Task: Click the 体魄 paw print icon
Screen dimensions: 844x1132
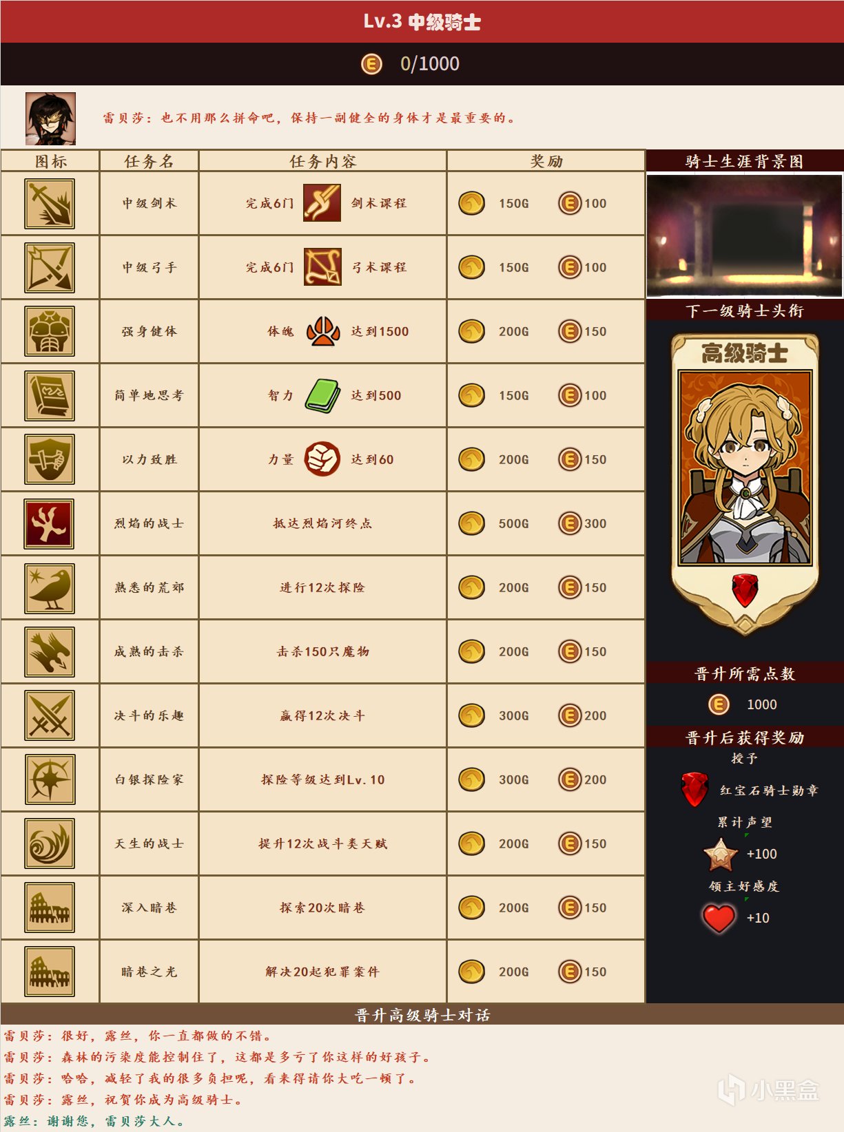Action: [322, 332]
